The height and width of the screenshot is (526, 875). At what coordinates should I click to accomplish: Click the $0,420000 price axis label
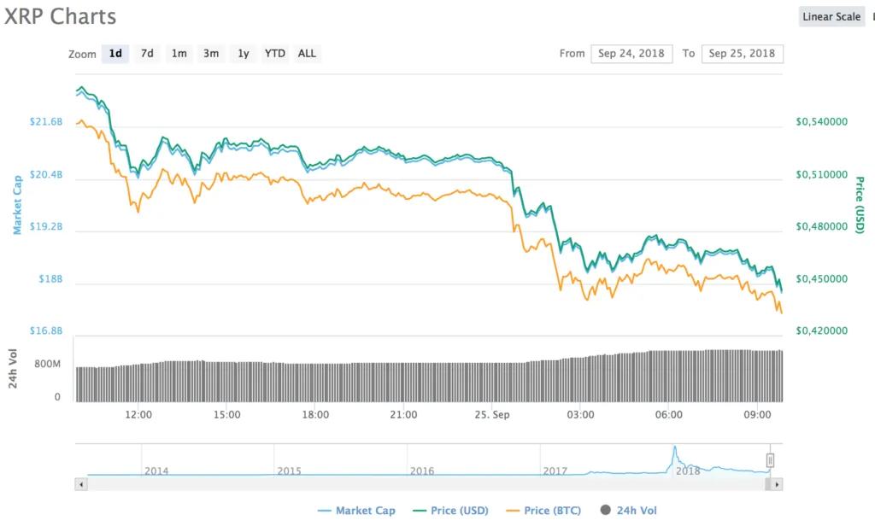click(821, 330)
